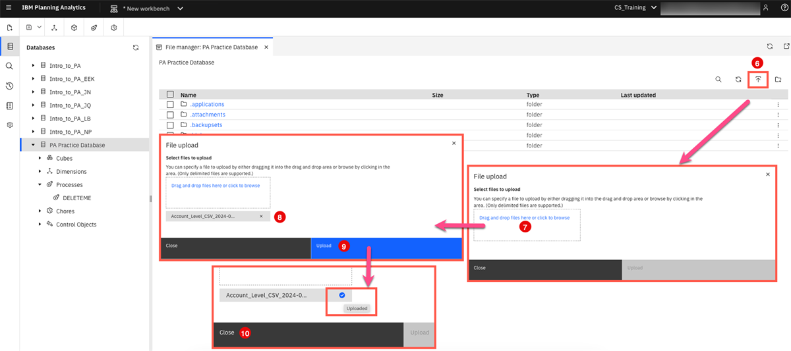Pop out the workbench in new window
The width and height of the screenshot is (791, 351).
(x=786, y=47)
